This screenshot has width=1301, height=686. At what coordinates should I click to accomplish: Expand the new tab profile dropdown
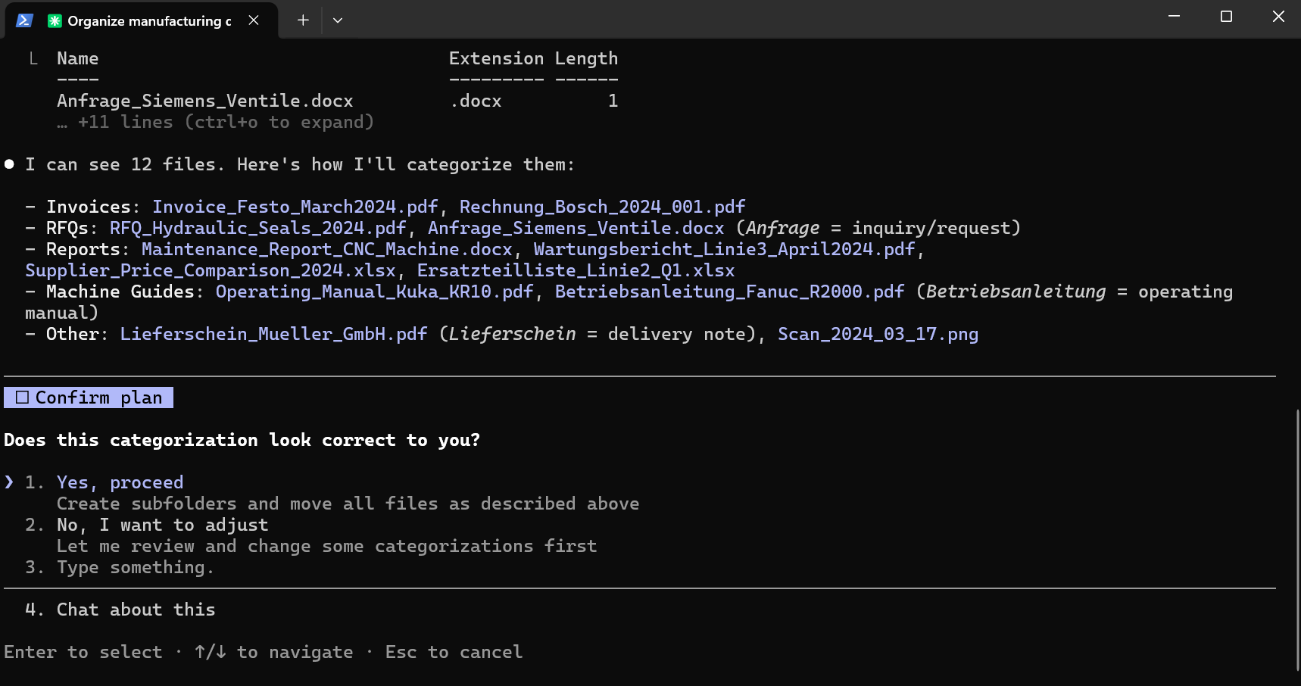click(x=338, y=20)
